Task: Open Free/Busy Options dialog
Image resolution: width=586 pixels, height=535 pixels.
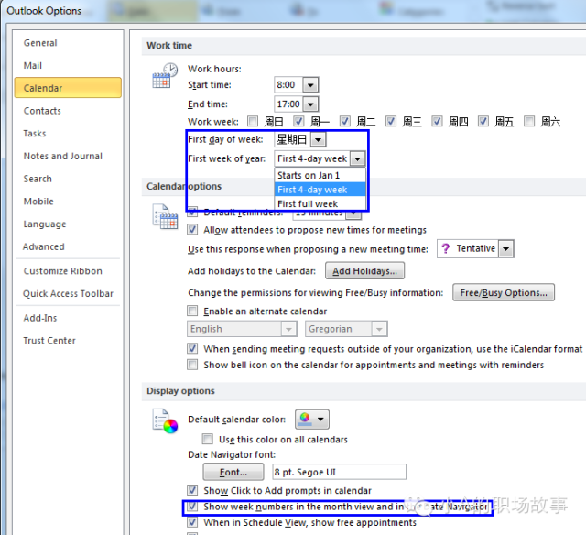Action: 504,292
